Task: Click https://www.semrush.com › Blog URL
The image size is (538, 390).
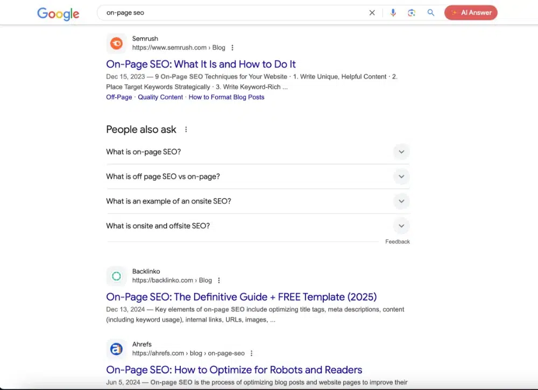Action: [x=179, y=48]
